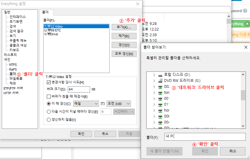The width and height of the screenshot is (250, 159).
Task: Open the 'NTFS' index settings
Action: 13,65
